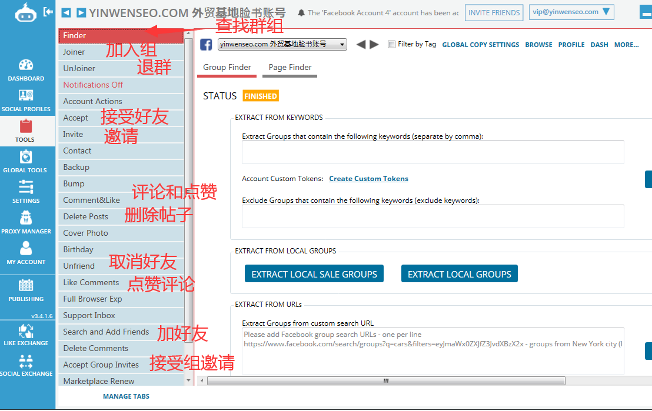
Task: Toggle Notifications Off in the tool list
Action: 93,85
